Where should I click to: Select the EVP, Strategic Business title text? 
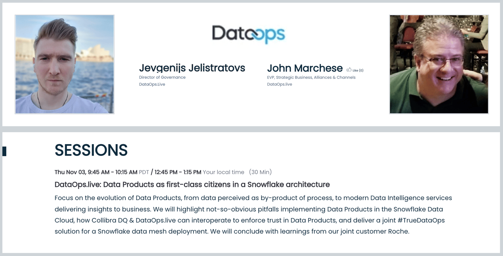click(311, 77)
